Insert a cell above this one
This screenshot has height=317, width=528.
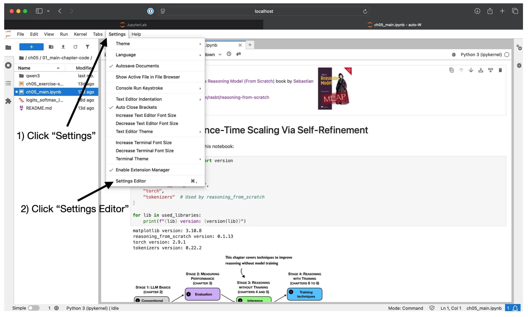click(x=481, y=70)
